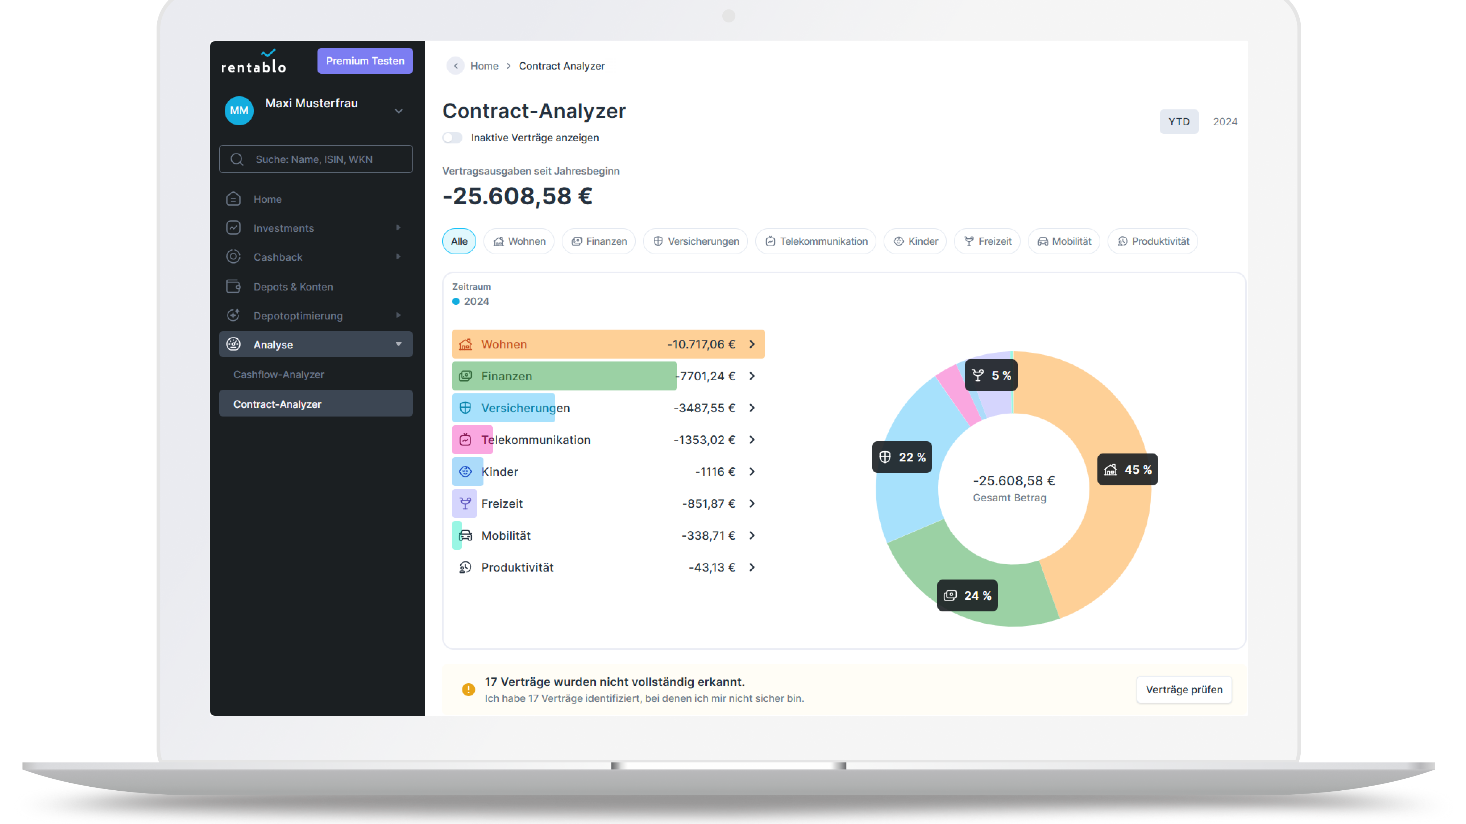Open Freizeit details chevron

tap(752, 504)
